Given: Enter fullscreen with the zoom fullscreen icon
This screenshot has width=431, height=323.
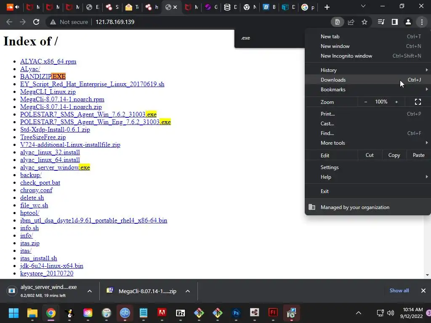Looking at the screenshot, I should 418,102.
